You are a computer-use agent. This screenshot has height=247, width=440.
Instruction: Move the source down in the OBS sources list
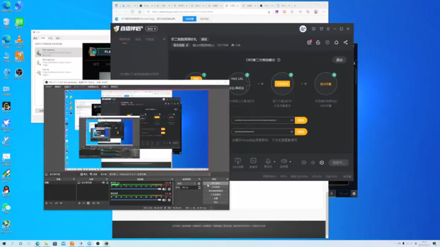tap(98, 203)
